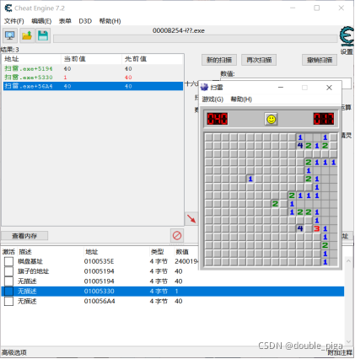Toggle checkbox for first 无描述 01005194 entry
355x359 pixels.
(x=8, y=281)
